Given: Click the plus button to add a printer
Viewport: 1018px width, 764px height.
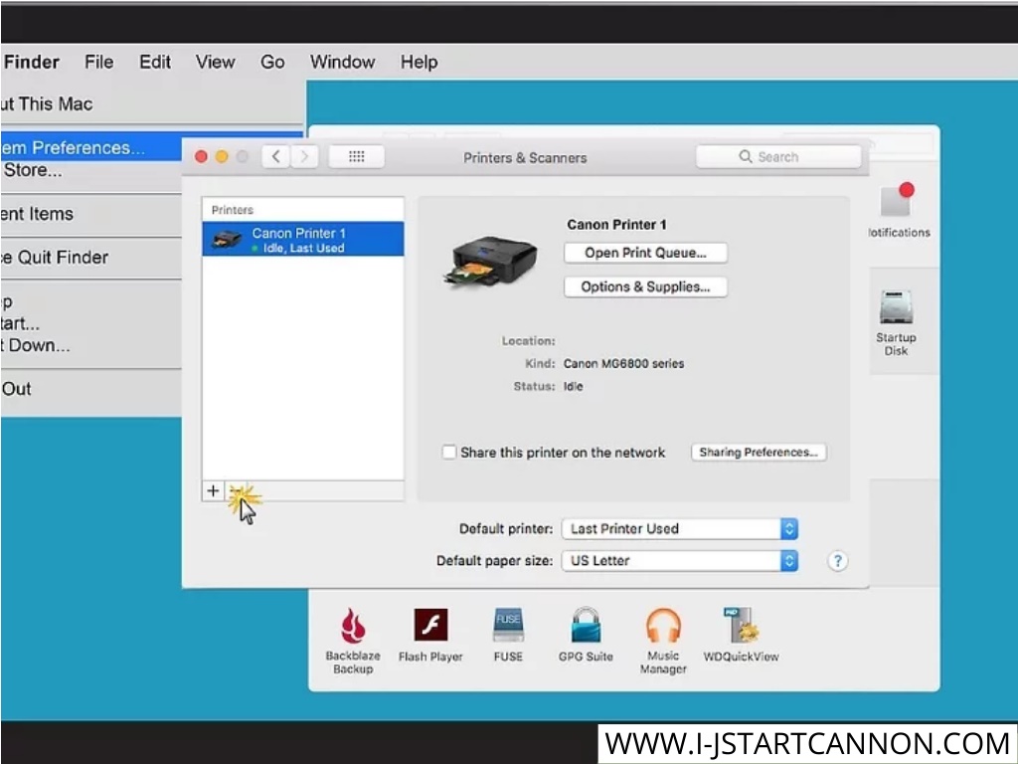Looking at the screenshot, I should (x=213, y=491).
